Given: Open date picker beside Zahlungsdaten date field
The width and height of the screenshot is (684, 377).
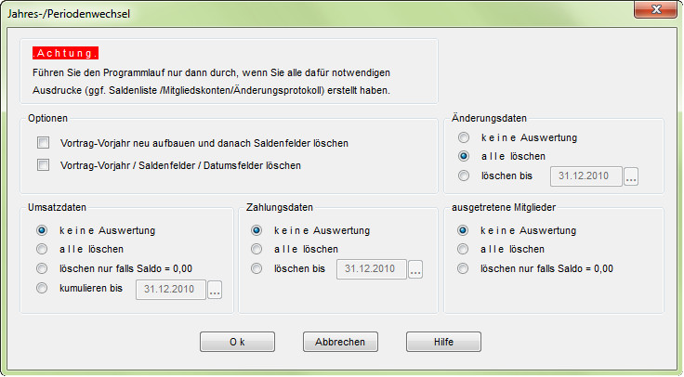Looking at the screenshot, I should [415, 270].
